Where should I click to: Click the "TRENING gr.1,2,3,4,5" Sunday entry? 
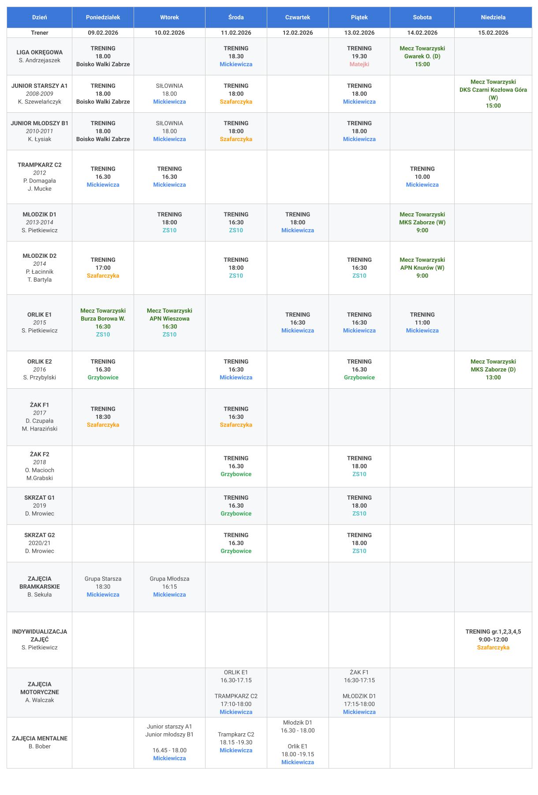[493, 632]
